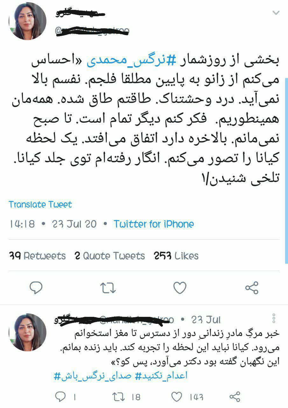Retweet the main tweet

point(108,288)
